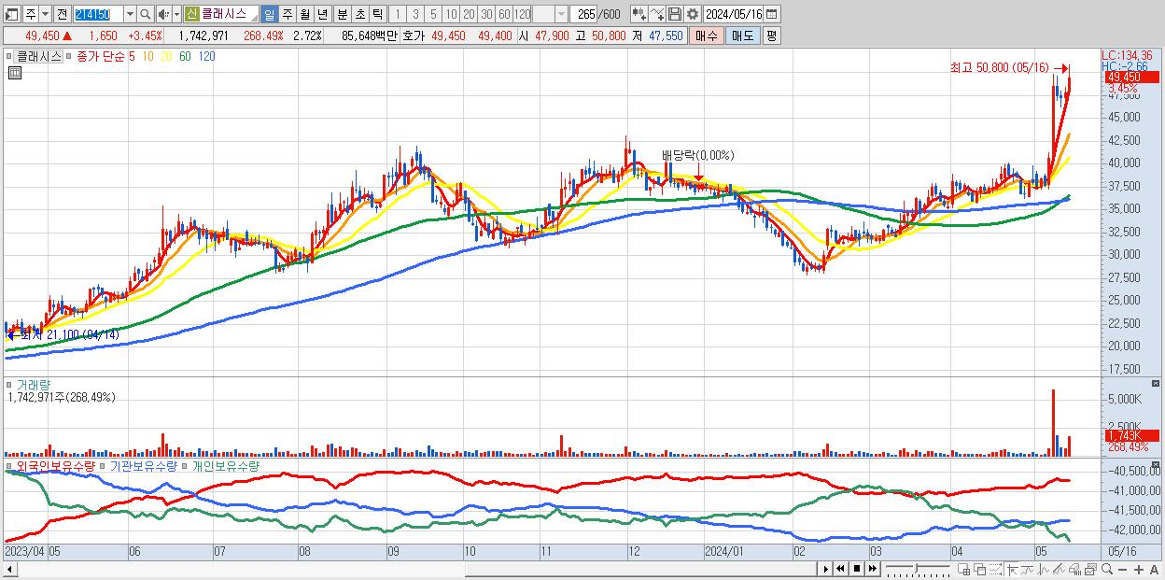This screenshot has height=580, width=1165.
Task: Click the blue '매도' sell button
Action: 742,35
